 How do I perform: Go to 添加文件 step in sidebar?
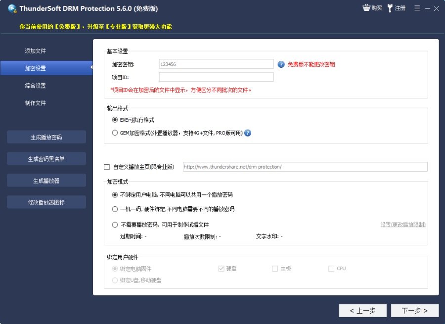pyautogui.click(x=35, y=51)
